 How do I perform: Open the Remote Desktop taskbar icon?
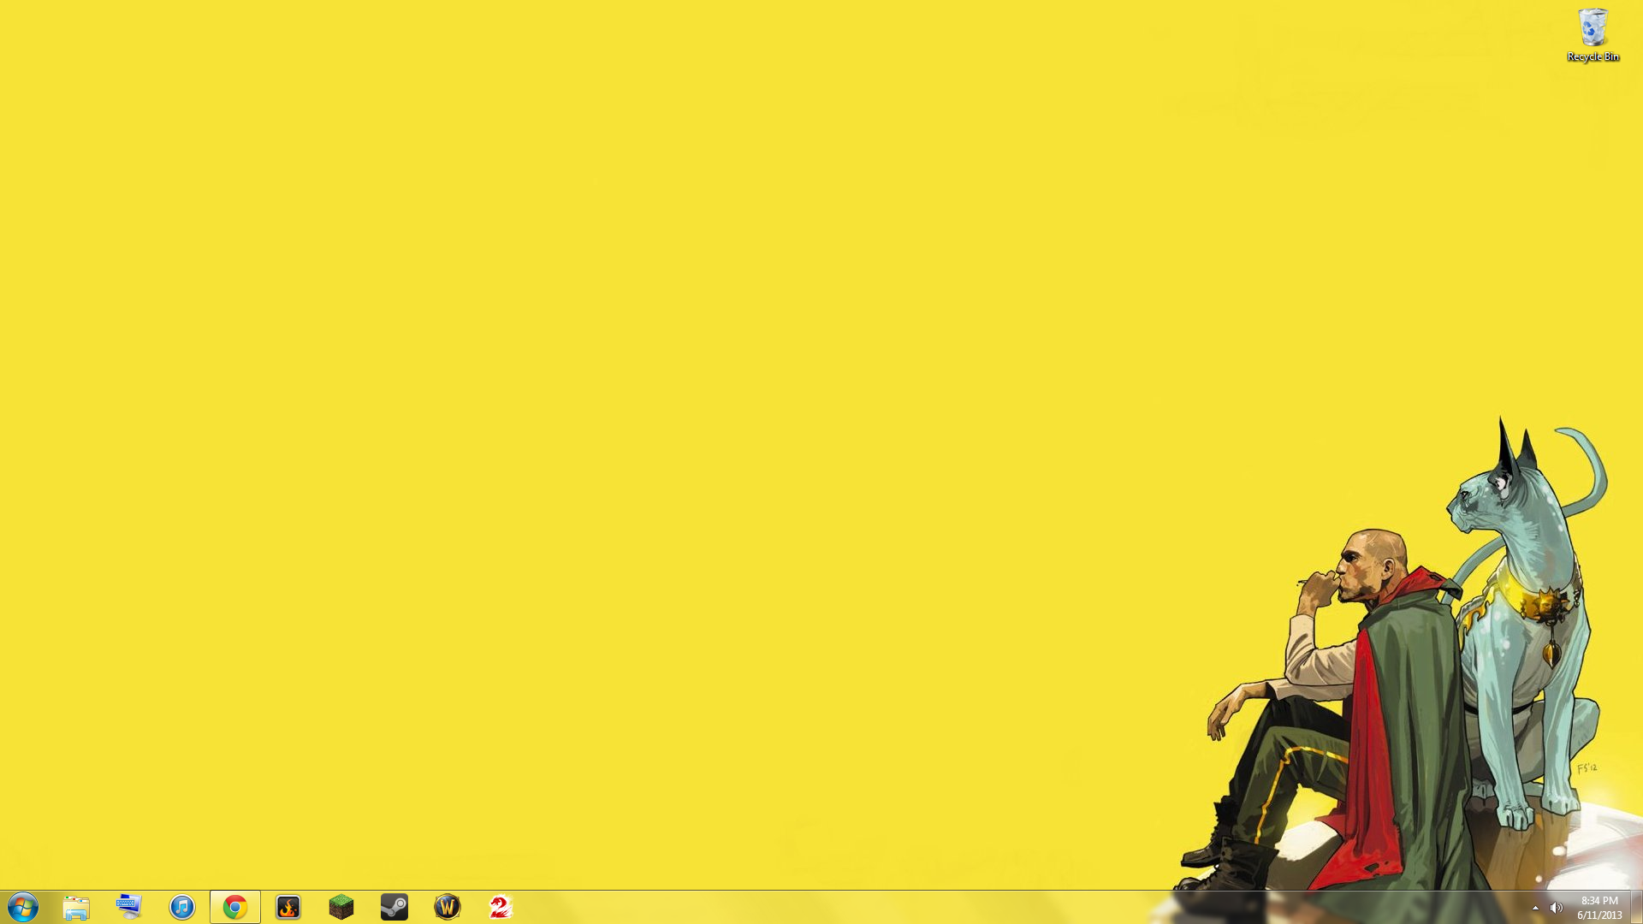coord(129,908)
